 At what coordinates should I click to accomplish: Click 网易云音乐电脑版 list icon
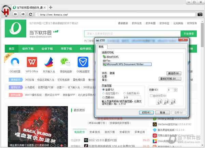coord(155,136)
